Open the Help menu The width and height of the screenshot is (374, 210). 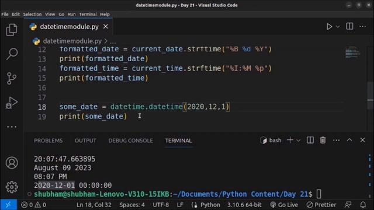pos(105,14)
